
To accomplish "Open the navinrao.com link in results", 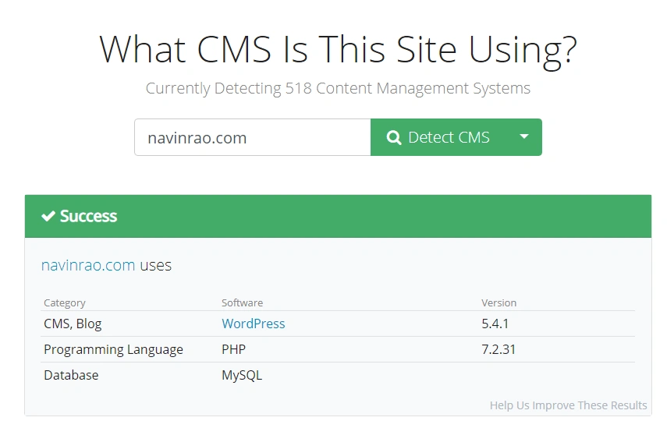I will 88,265.
